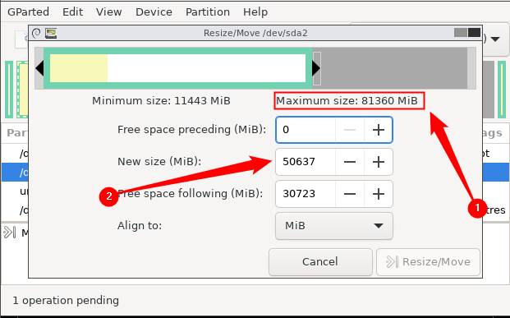Click the Resize/Move dialog title text
The width and height of the screenshot is (510, 318).
coord(255,33)
